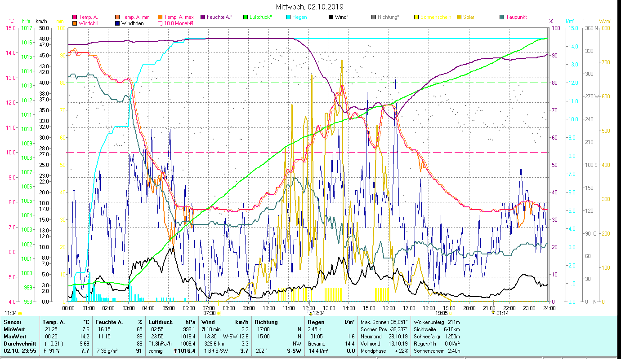The height and width of the screenshot is (359, 621).
Task: Click the Wolkenunterg 211m entry
Action: click(x=437, y=322)
